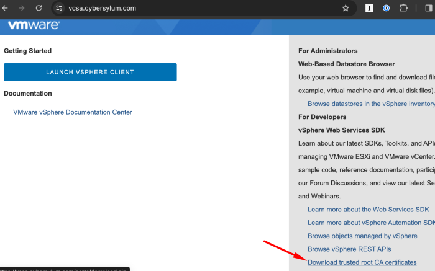Open Browse vSphere REST APIs link
Screen dimensions: 435x271
tap(349, 249)
